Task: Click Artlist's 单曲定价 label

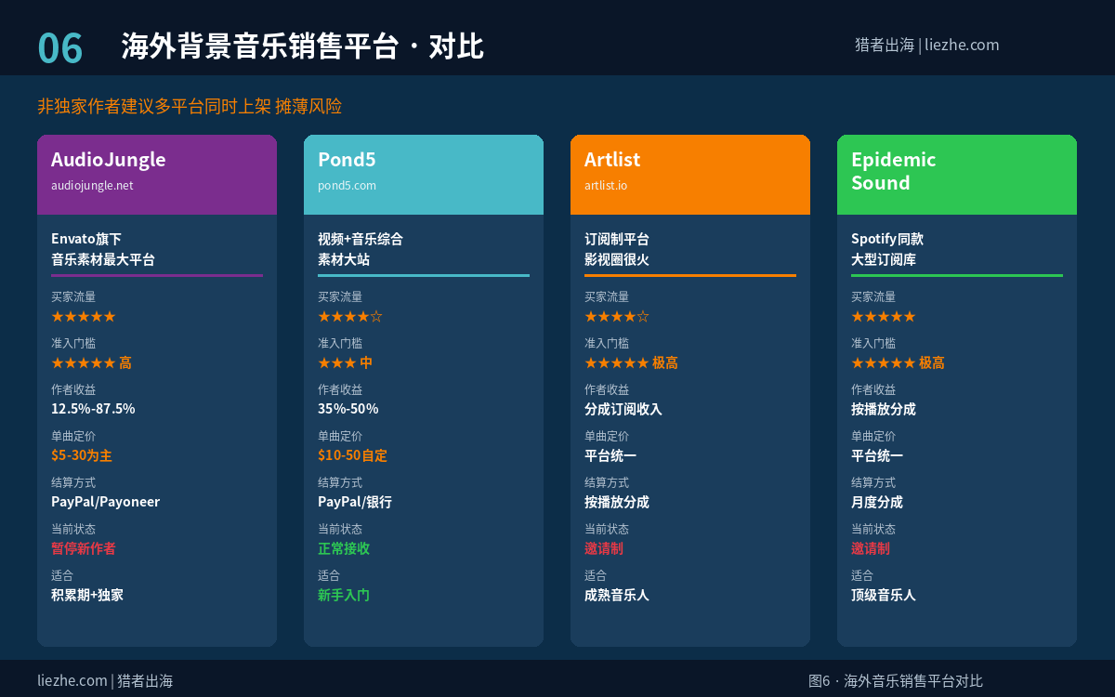Action: [607, 436]
